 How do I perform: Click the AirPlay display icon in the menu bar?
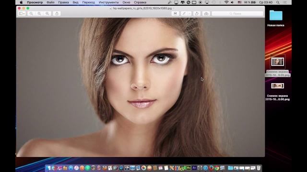pyautogui.click(x=207, y=2)
